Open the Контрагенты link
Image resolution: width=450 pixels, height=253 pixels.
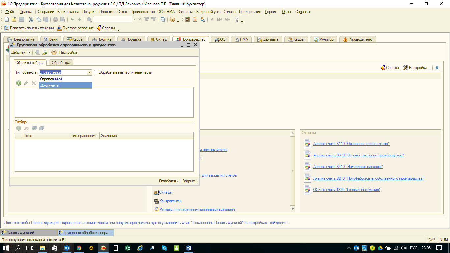point(170,201)
